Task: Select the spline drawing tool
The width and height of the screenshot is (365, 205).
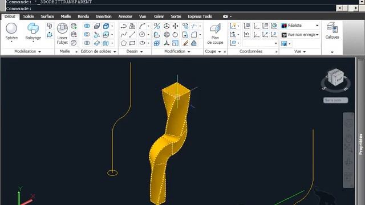Action: point(124,34)
